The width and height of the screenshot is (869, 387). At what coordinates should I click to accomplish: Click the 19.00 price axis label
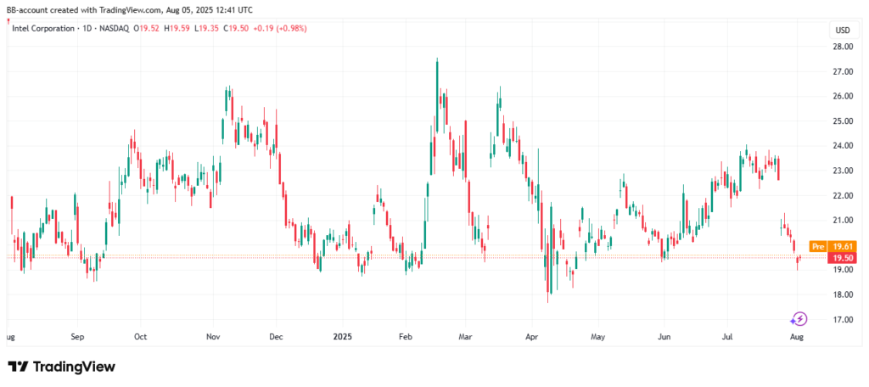coord(844,270)
